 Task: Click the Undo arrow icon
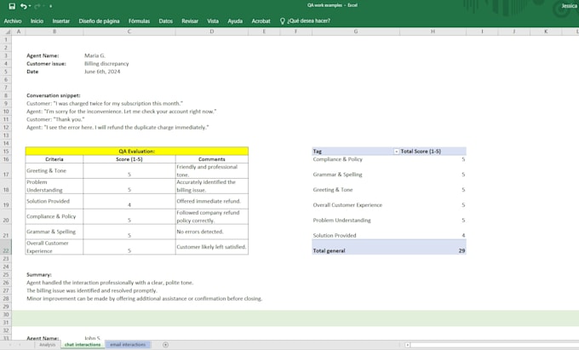point(24,6)
